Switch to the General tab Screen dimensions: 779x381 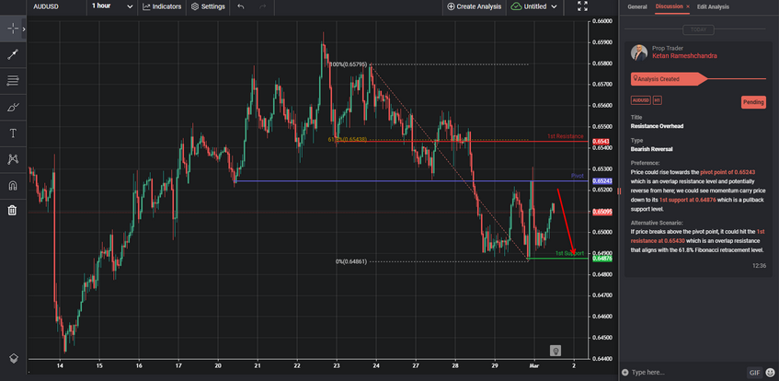click(x=637, y=7)
